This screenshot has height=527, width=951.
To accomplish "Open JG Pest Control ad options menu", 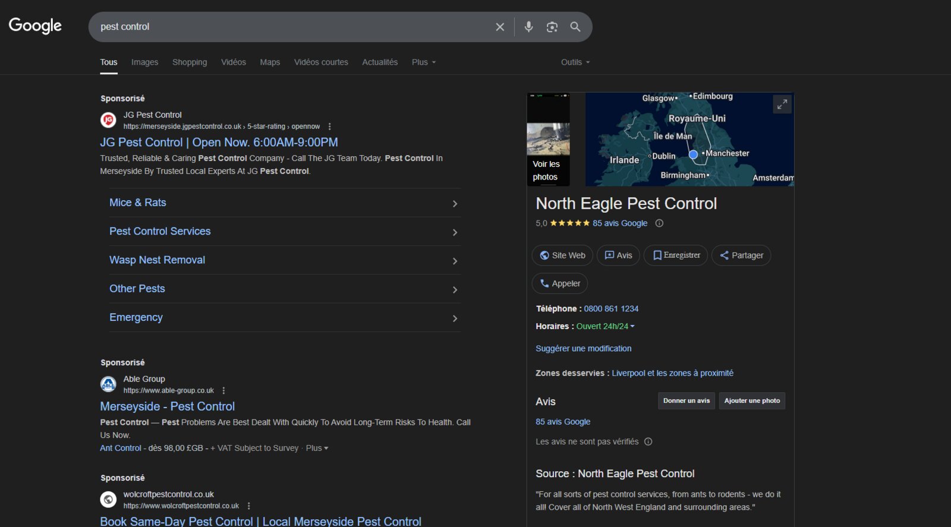I will pyautogui.click(x=330, y=127).
